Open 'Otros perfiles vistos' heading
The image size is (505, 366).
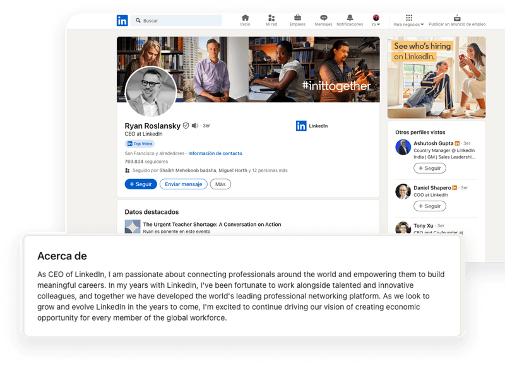pyautogui.click(x=420, y=133)
